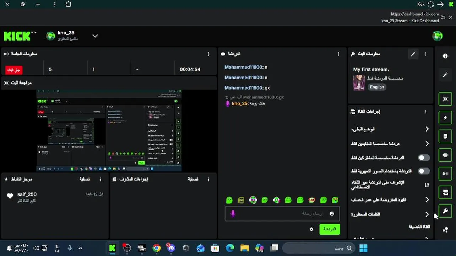Click the 'My first stream.' title
The height and width of the screenshot is (256, 456).
371,69
